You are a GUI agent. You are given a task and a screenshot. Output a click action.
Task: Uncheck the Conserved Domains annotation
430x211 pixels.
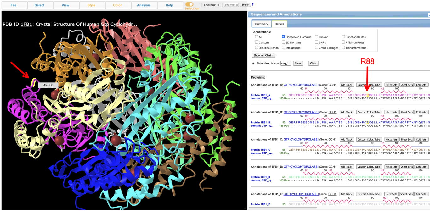coord(284,37)
